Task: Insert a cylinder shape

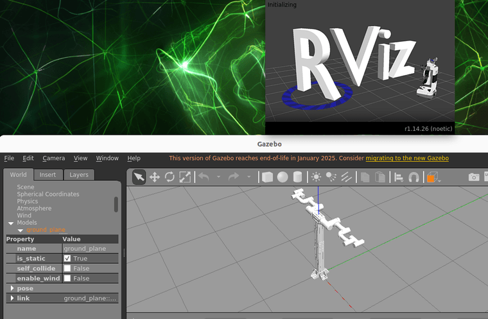Action: [x=297, y=177]
